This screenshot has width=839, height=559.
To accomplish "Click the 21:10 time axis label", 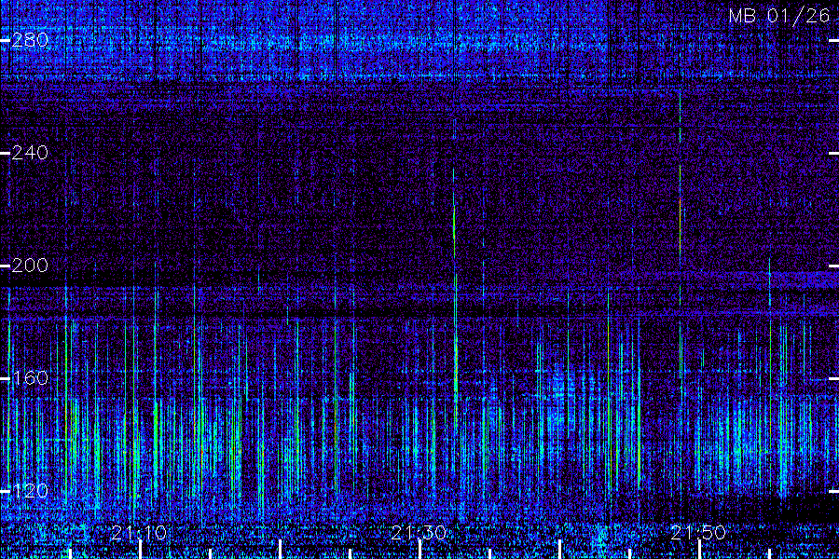I will (x=139, y=533).
